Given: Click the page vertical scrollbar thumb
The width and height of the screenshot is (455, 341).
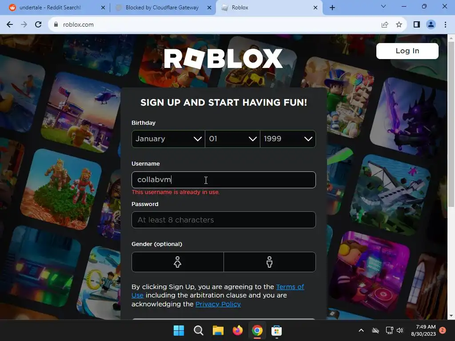Looking at the screenshot, I should point(451,124).
